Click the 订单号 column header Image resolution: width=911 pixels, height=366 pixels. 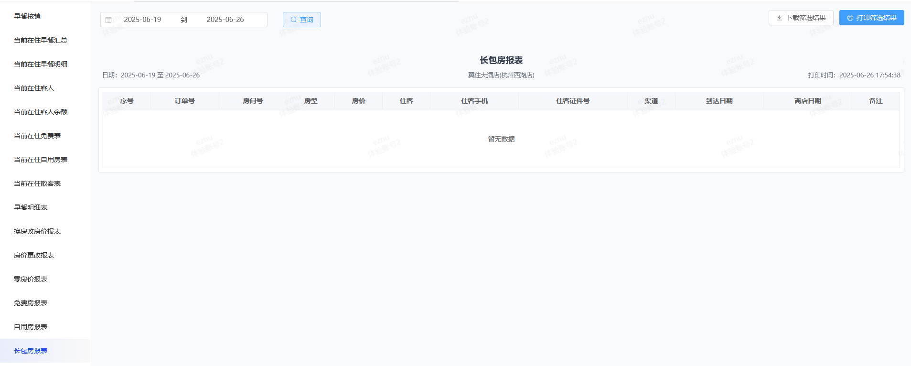[185, 101]
